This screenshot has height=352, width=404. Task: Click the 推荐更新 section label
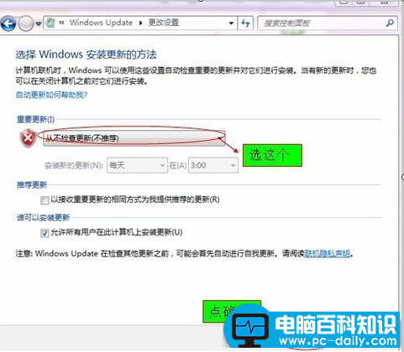[x=32, y=185]
